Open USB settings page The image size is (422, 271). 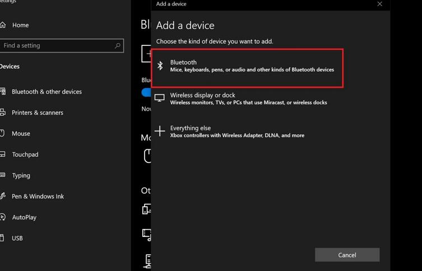pos(17,238)
